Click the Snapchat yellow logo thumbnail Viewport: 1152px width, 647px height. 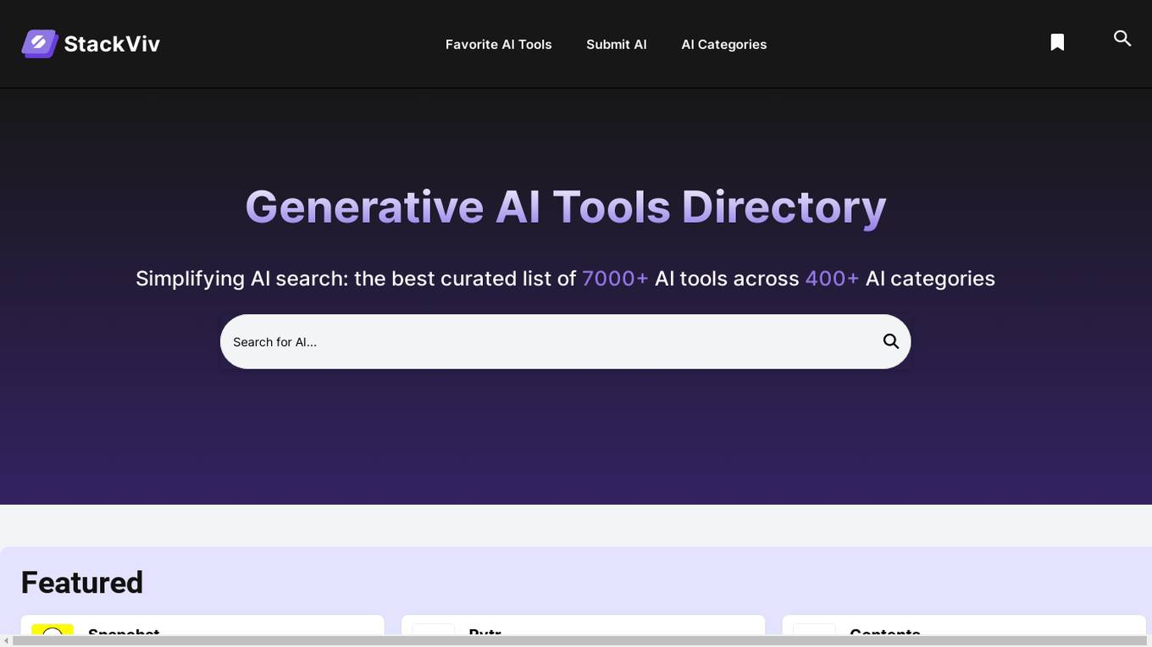click(x=53, y=630)
